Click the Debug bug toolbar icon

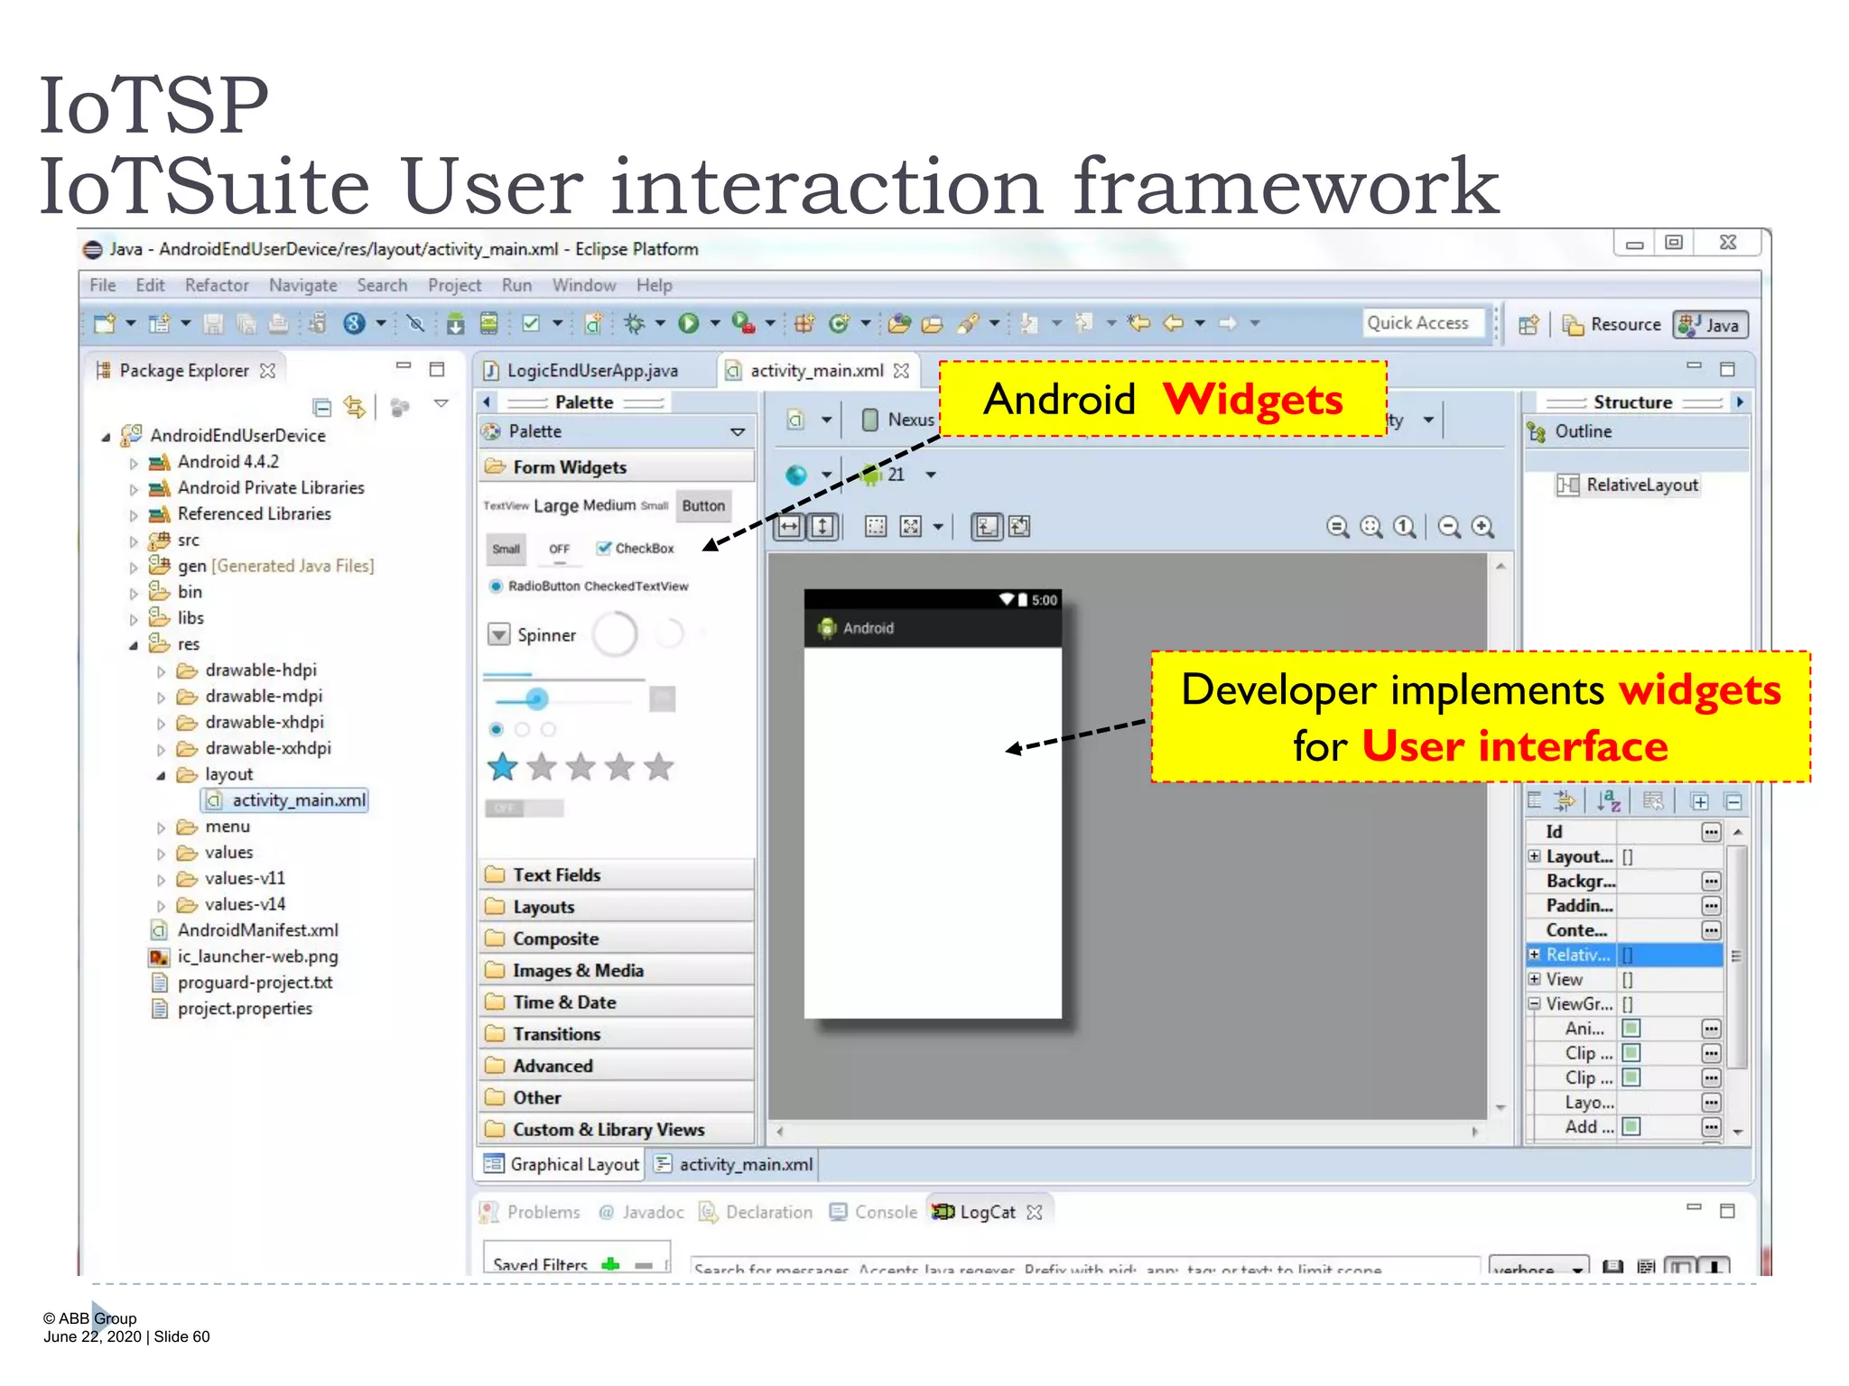pyautogui.click(x=635, y=323)
